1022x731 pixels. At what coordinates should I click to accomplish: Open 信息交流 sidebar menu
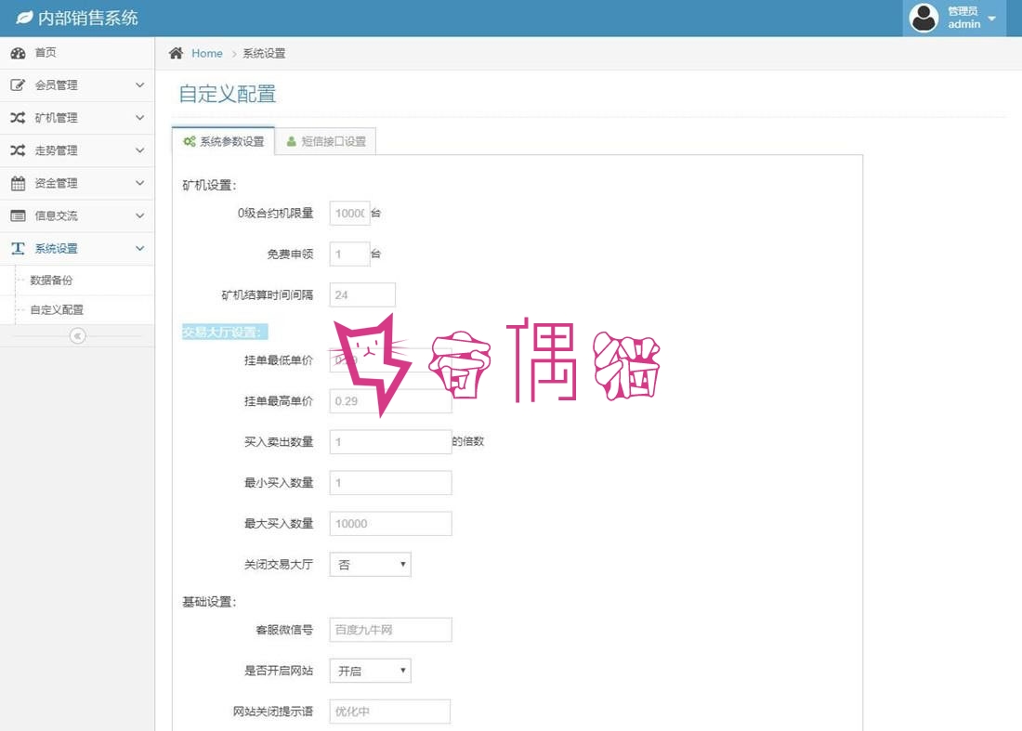click(77, 215)
